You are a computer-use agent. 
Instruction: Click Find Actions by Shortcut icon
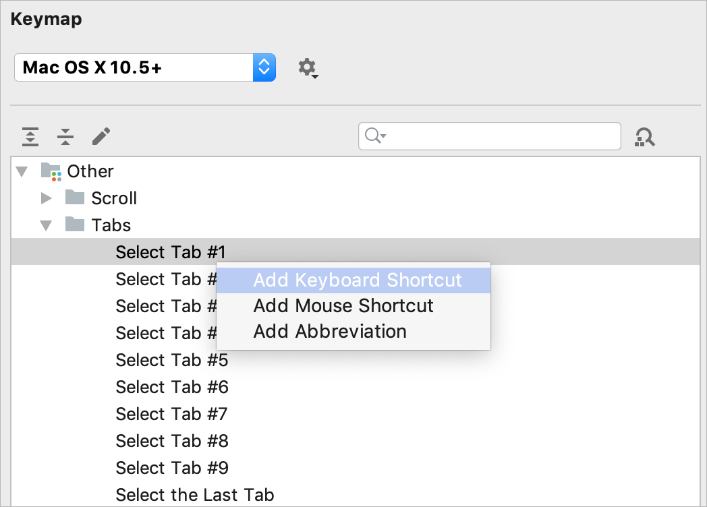tap(644, 137)
